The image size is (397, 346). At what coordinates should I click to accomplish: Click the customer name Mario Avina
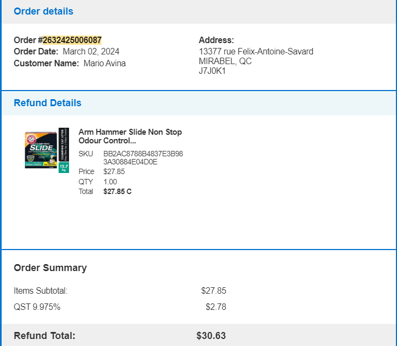[x=105, y=63]
